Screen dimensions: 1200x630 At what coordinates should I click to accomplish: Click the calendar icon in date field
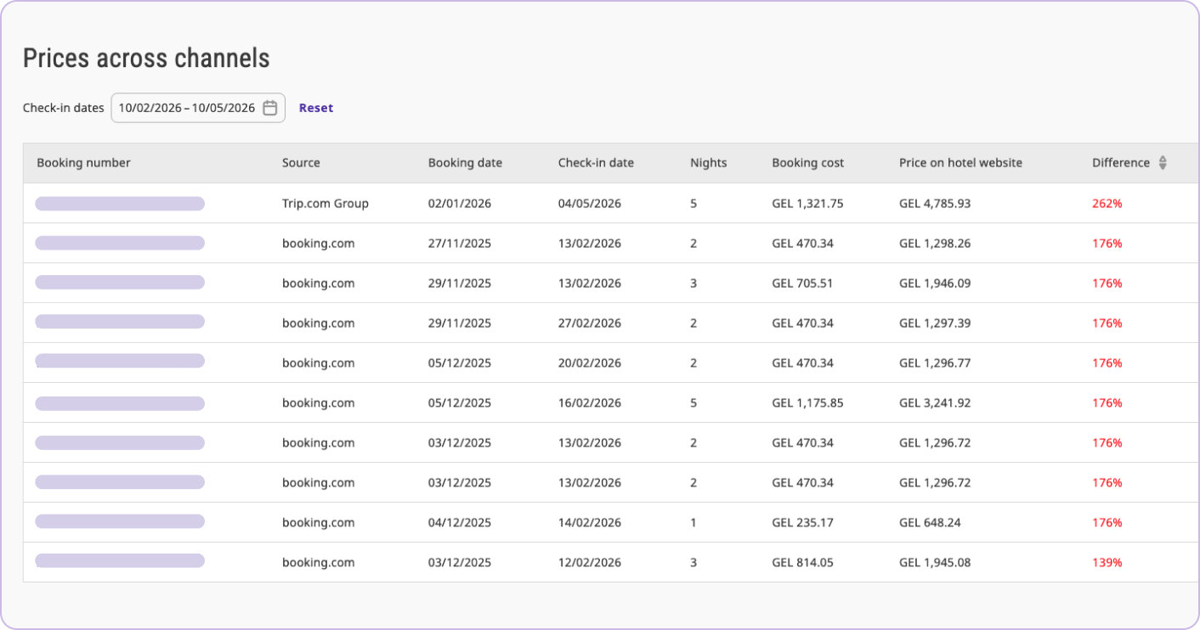(270, 108)
